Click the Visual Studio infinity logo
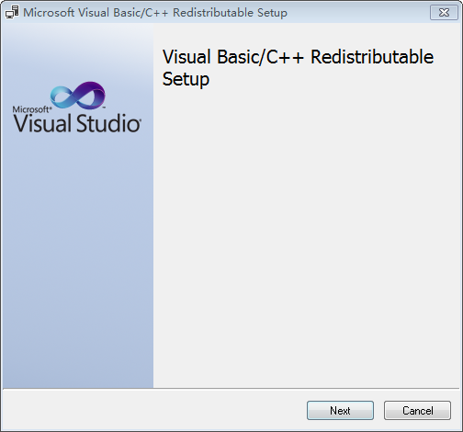The width and height of the screenshot is (463, 432). (x=78, y=96)
